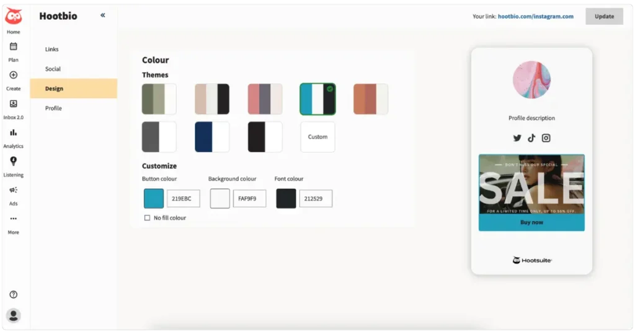This screenshot has width=635, height=334.
Task: Open Inbox 2.0 from the sidebar
Action: tap(13, 104)
